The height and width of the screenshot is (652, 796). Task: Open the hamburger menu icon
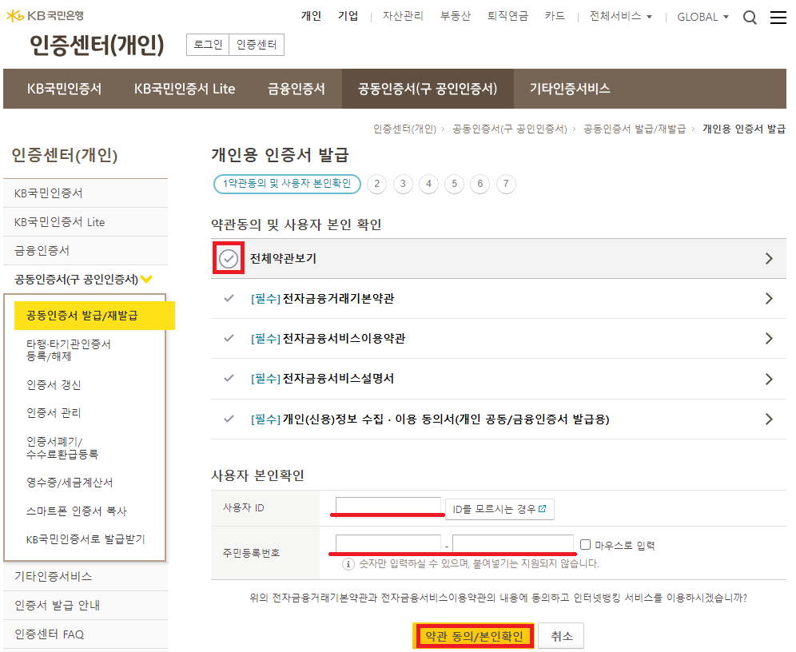tap(778, 18)
